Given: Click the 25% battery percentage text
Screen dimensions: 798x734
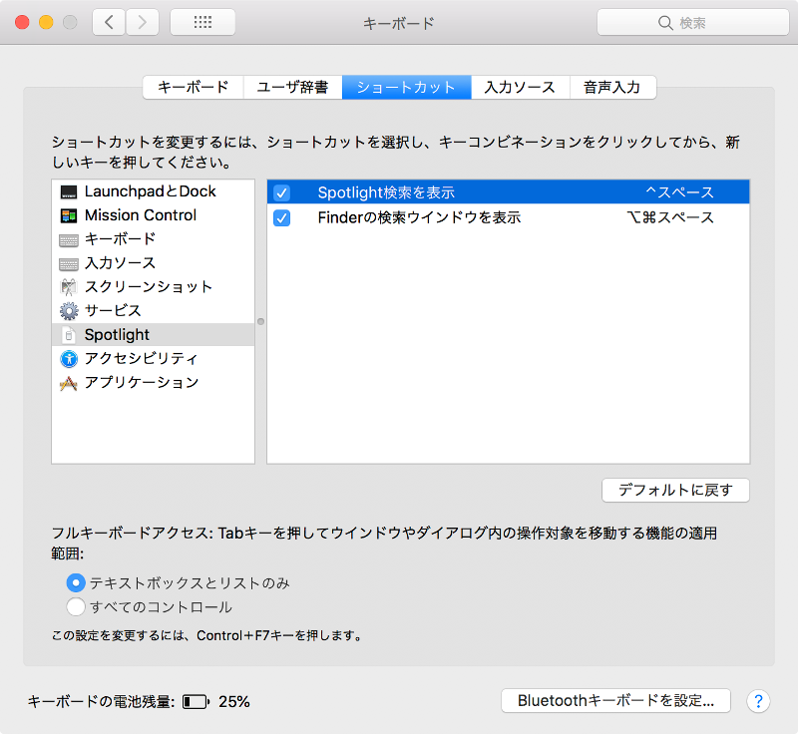Looking at the screenshot, I should [234, 702].
